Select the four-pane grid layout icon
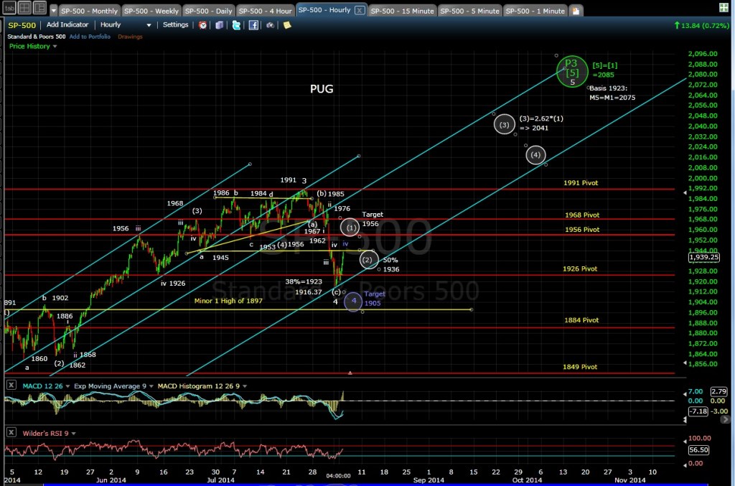 pos(24,8)
